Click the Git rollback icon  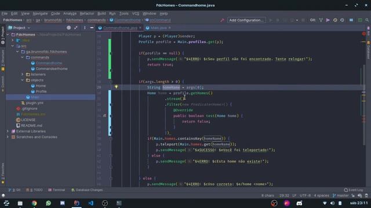(342, 20)
